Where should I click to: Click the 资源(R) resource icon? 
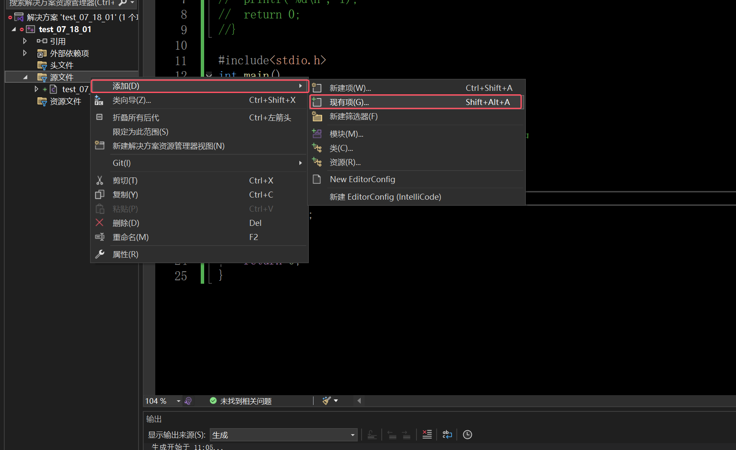[x=317, y=162]
